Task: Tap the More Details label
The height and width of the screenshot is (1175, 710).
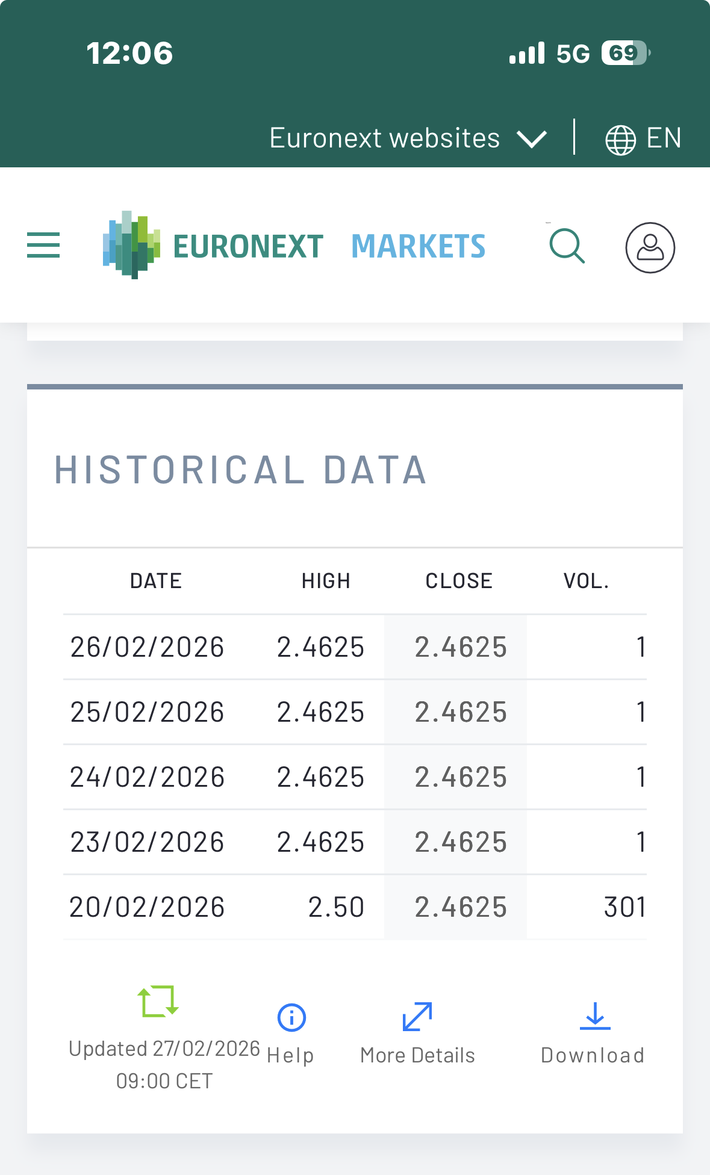Action: [x=417, y=1055]
